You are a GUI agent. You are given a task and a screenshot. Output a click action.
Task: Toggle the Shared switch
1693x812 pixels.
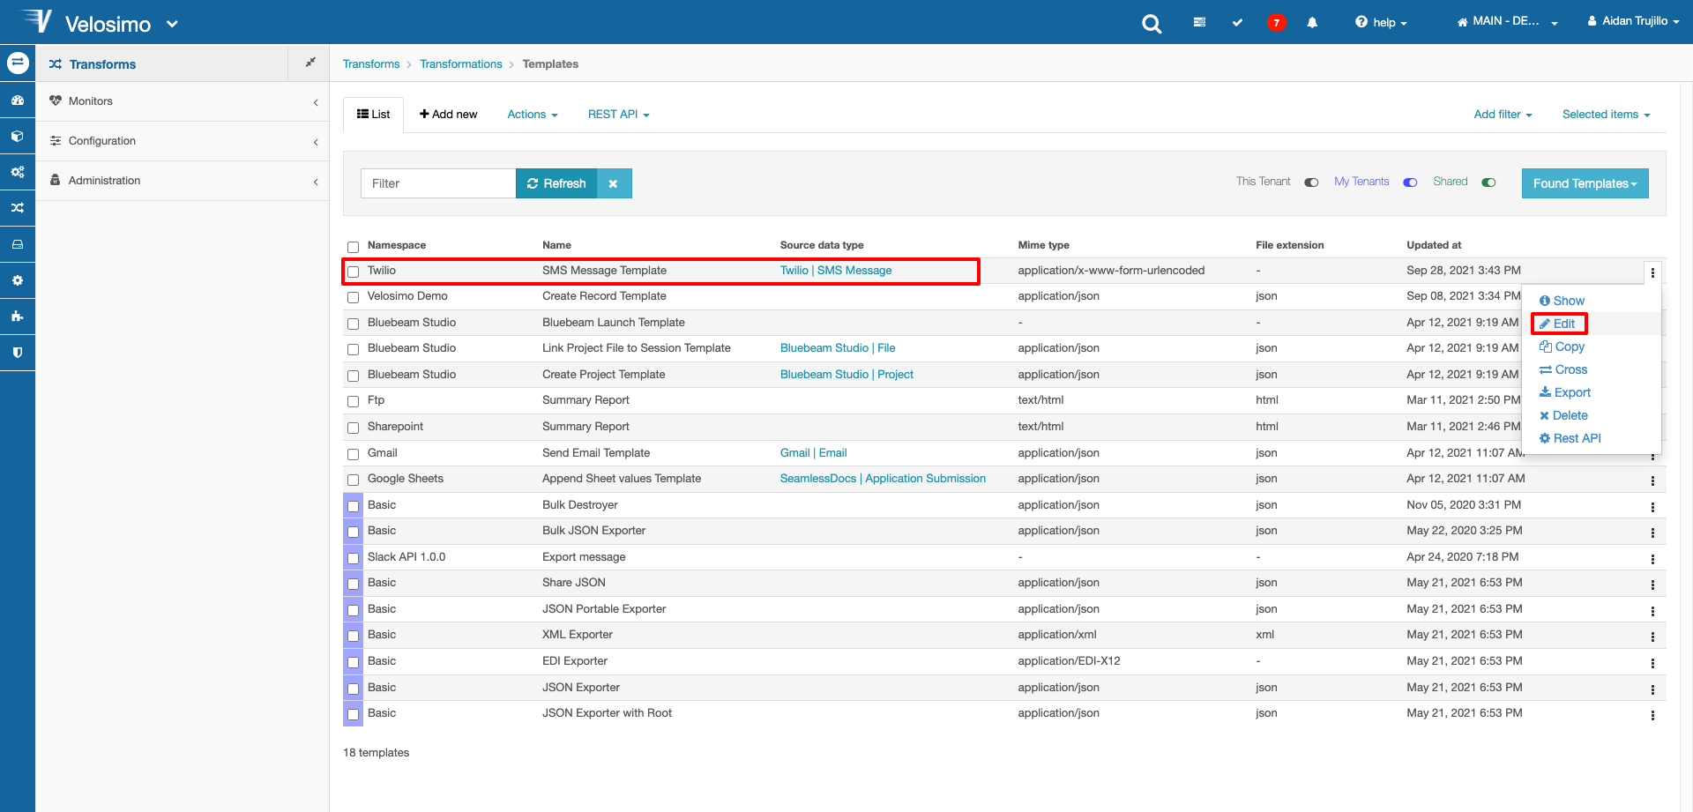click(1488, 183)
